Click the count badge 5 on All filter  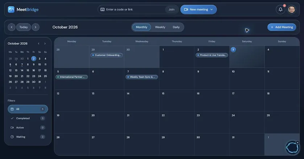[x=42, y=109]
